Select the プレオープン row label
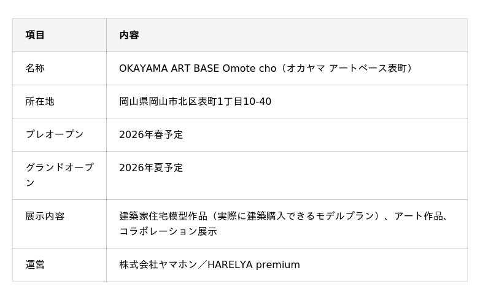This screenshot has width=491, height=300. click(54, 134)
